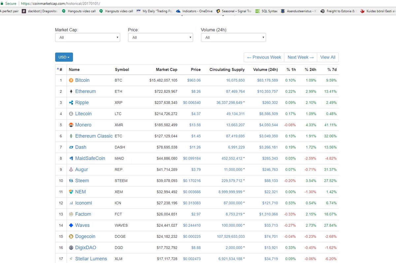Open the Freight to Estonia bookmark

(338, 11)
